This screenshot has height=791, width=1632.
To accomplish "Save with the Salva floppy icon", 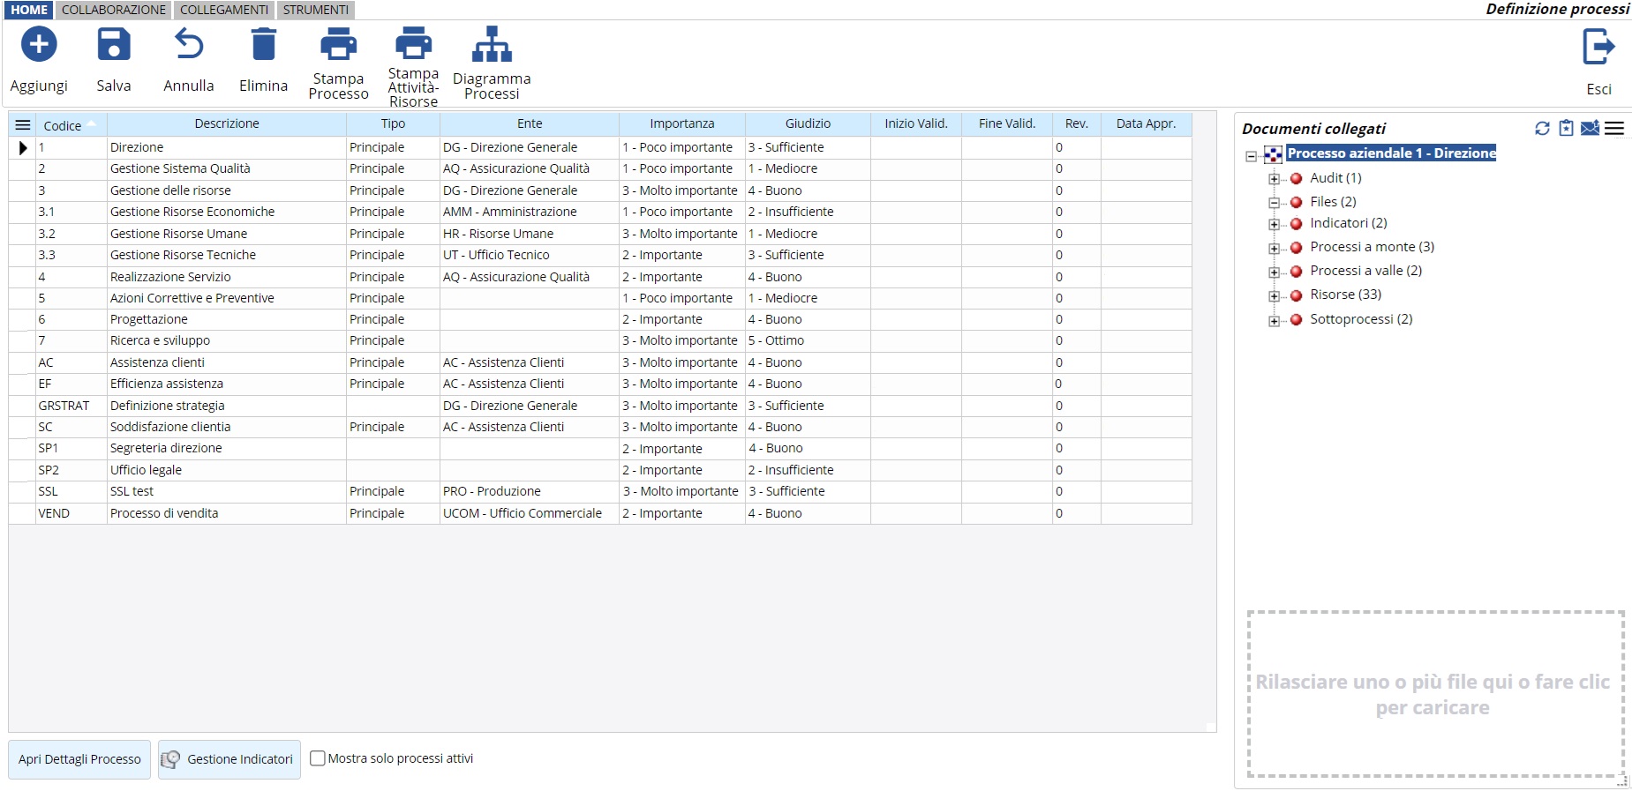I will 114,45.
